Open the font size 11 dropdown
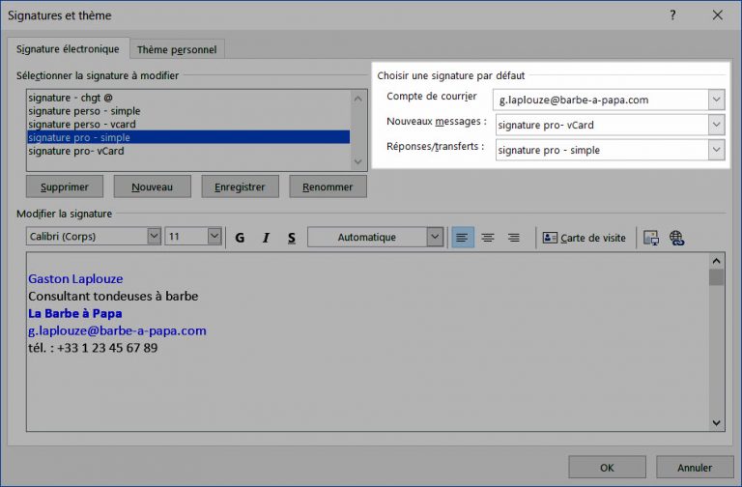Viewport: 742px width, 487px height. tap(214, 237)
